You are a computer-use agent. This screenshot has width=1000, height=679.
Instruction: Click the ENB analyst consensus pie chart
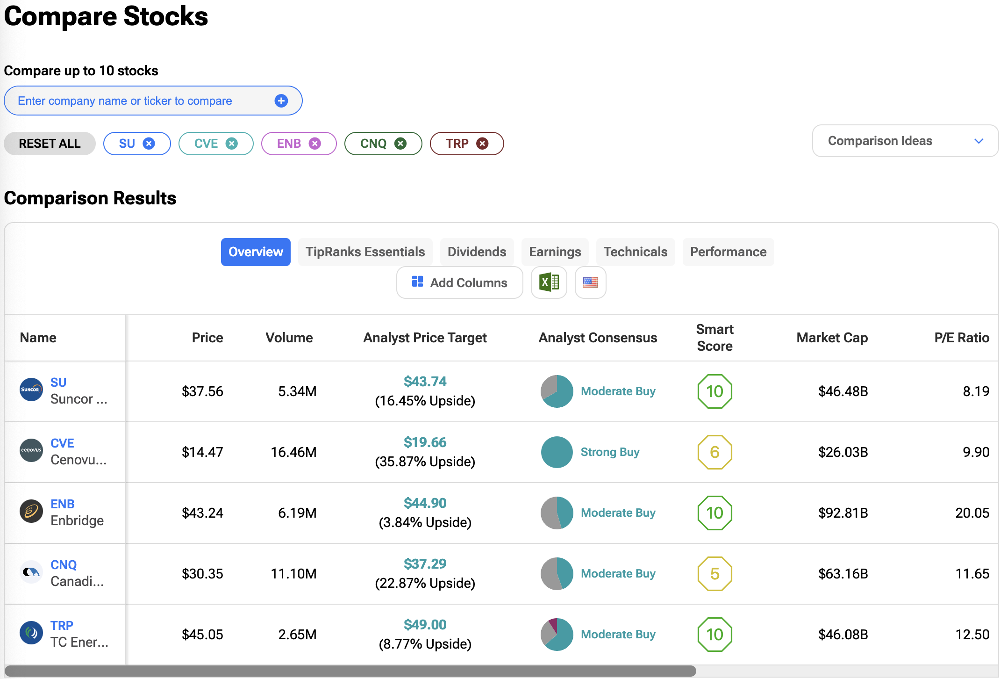pyautogui.click(x=557, y=513)
